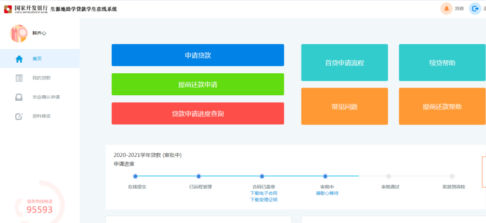Viewport: 486px width, 223px height.
Task: Click the user avatar picture
Action: coord(19,34)
